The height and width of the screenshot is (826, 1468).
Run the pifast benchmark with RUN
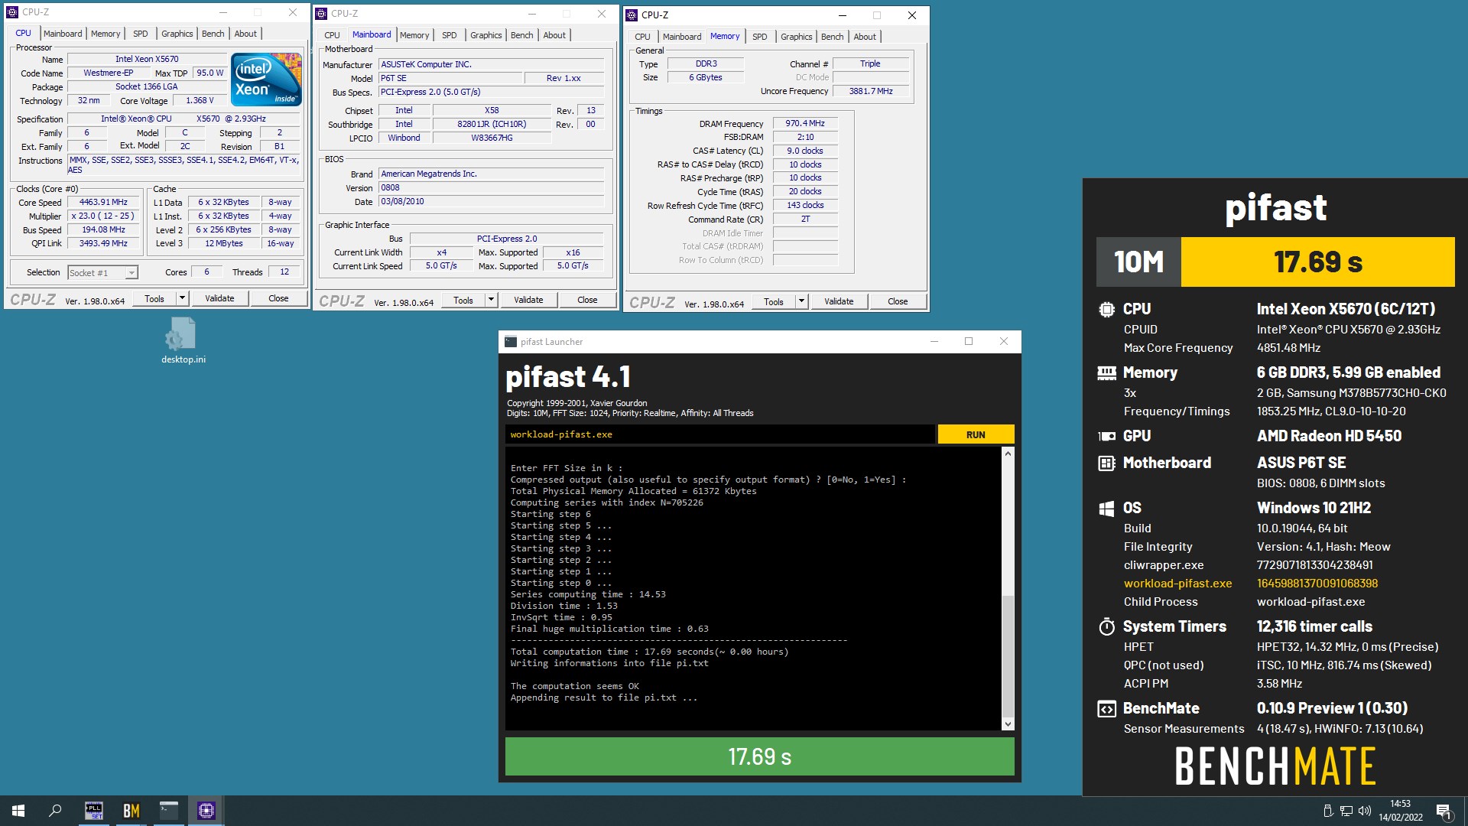pyautogui.click(x=976, y=434)
